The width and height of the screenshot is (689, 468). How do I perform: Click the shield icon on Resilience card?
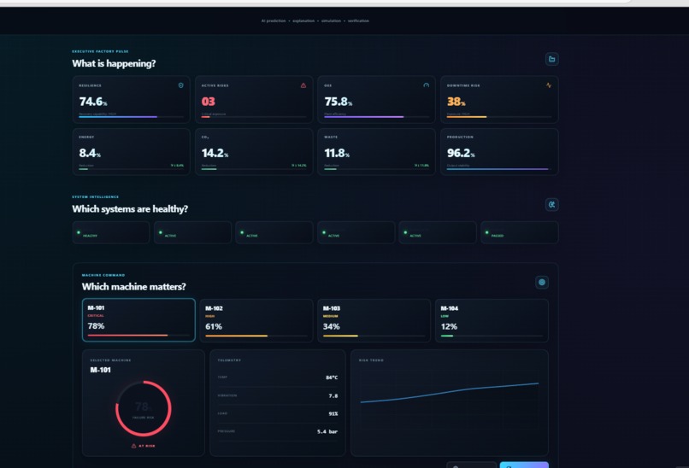tap(180, 85)
